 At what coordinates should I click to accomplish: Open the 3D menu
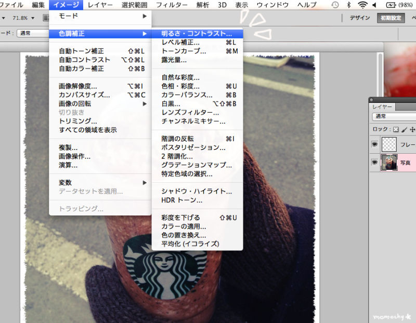click(x=222, y=5)
